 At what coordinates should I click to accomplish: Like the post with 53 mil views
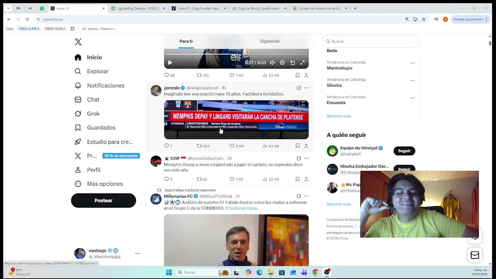click(236, 75)
